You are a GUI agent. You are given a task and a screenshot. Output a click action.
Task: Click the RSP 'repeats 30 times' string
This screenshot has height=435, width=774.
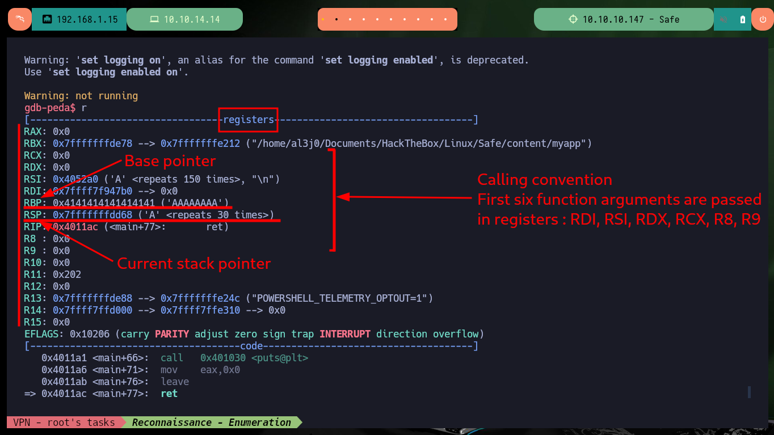[206, 215]
